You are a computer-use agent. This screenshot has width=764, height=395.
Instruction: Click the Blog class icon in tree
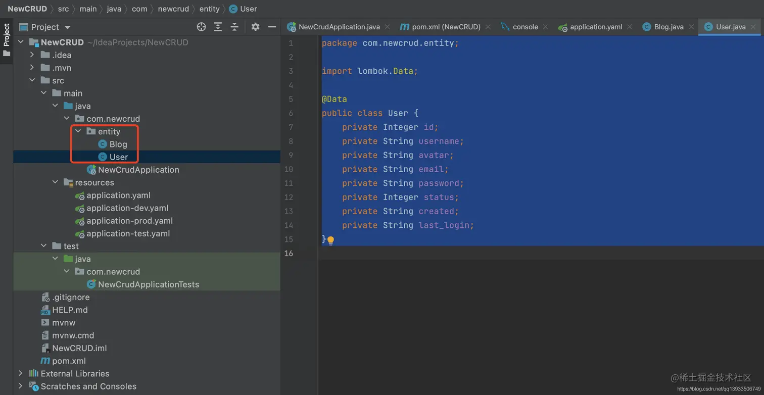point(103,144)
